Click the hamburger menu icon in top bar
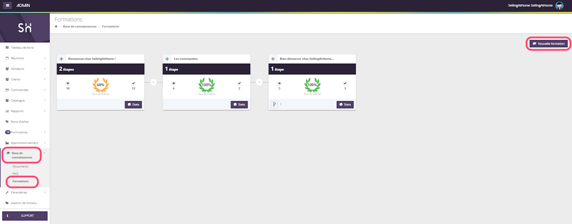 click(x=8, y=6)
